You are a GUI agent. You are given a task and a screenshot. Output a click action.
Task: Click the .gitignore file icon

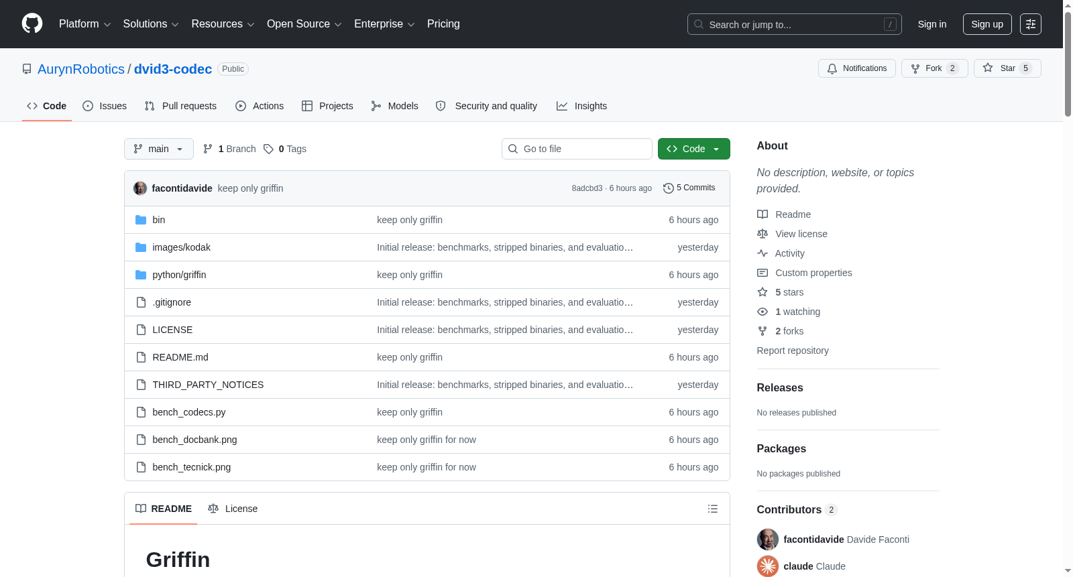tap(141, 302)
